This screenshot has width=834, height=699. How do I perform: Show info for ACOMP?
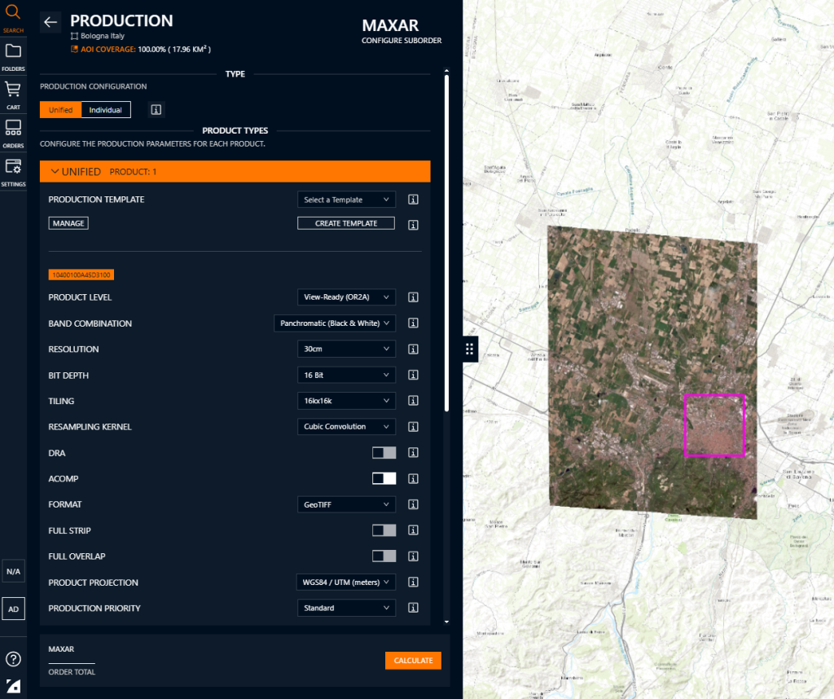click(413, 479)
